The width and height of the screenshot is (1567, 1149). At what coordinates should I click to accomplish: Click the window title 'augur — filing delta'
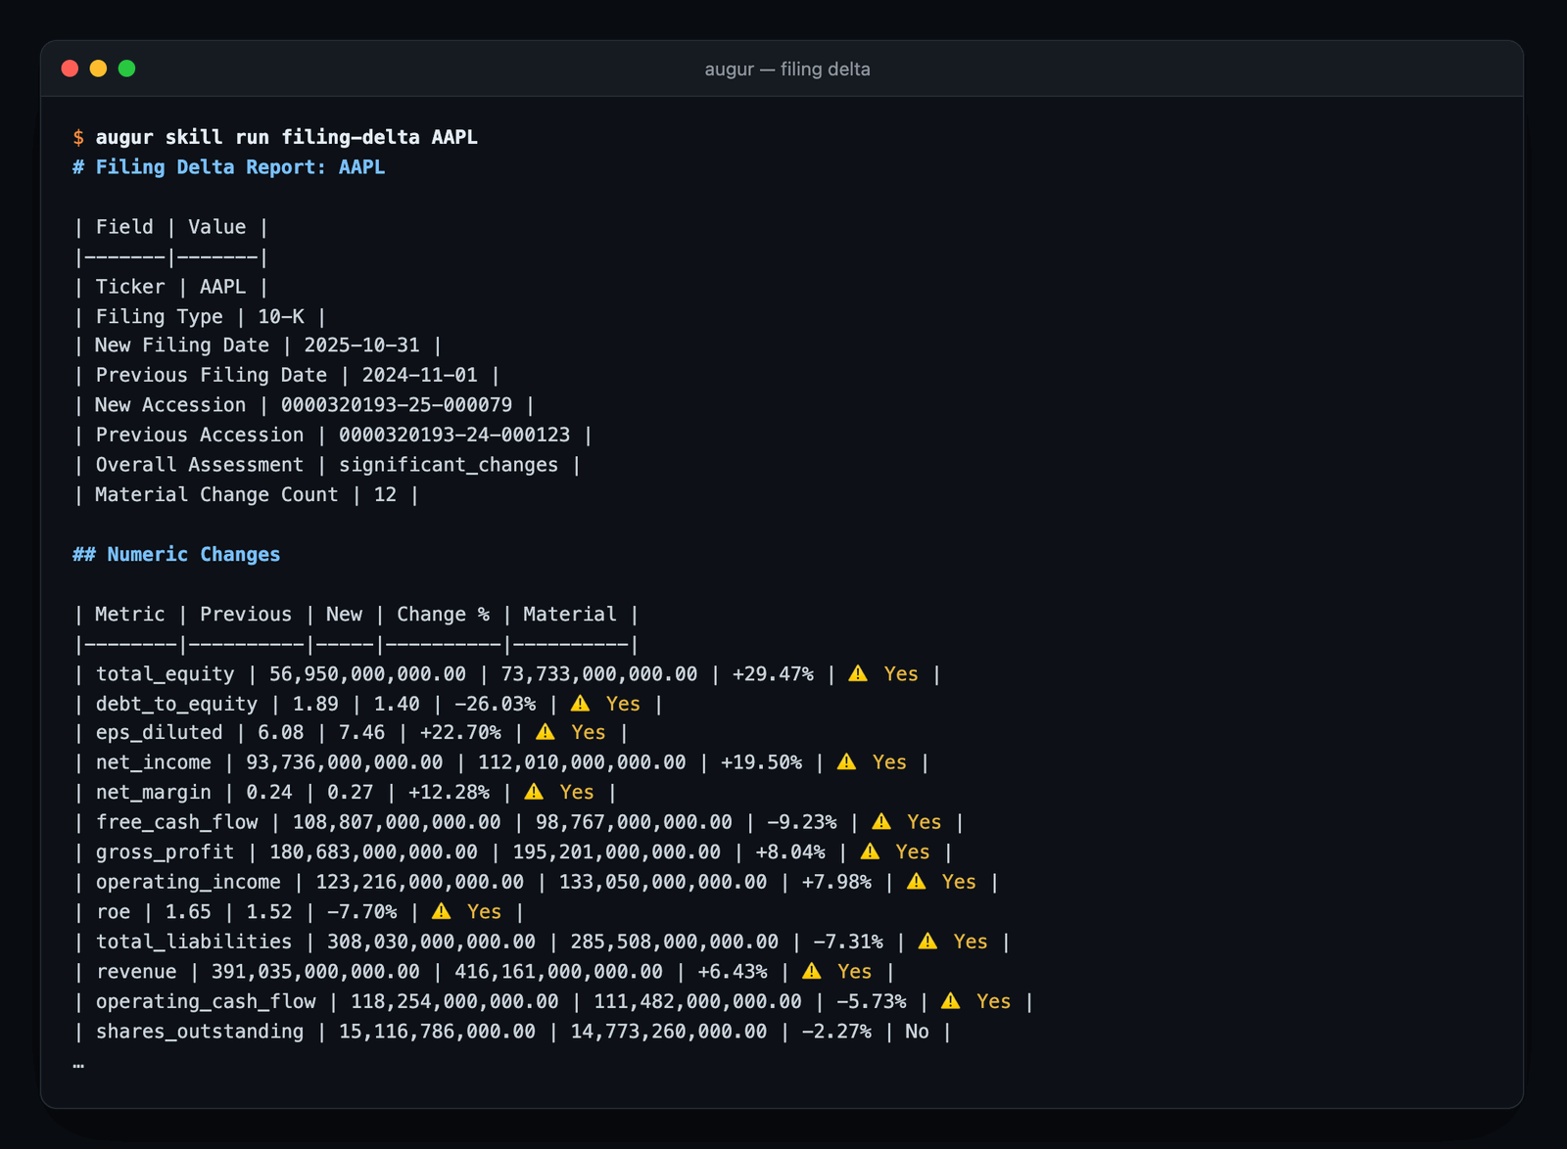click(x=787, y=69)
